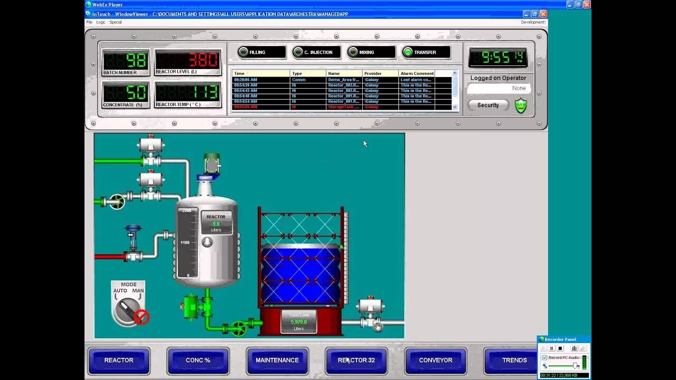Stop recording in Recorder Panel
Screen dimensions: 676x380
pyautogui.click(x=560, y=348)
